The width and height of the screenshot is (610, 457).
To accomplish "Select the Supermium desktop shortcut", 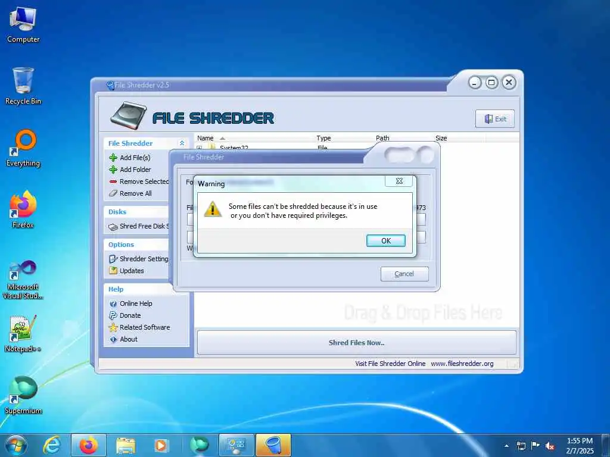I will point(23,395).
